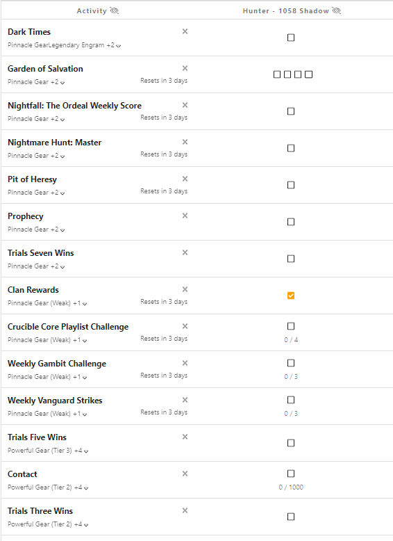393x541 pixels.
Task: Remove the Trials Seven Wins row
Action: [x=185, y=252]
